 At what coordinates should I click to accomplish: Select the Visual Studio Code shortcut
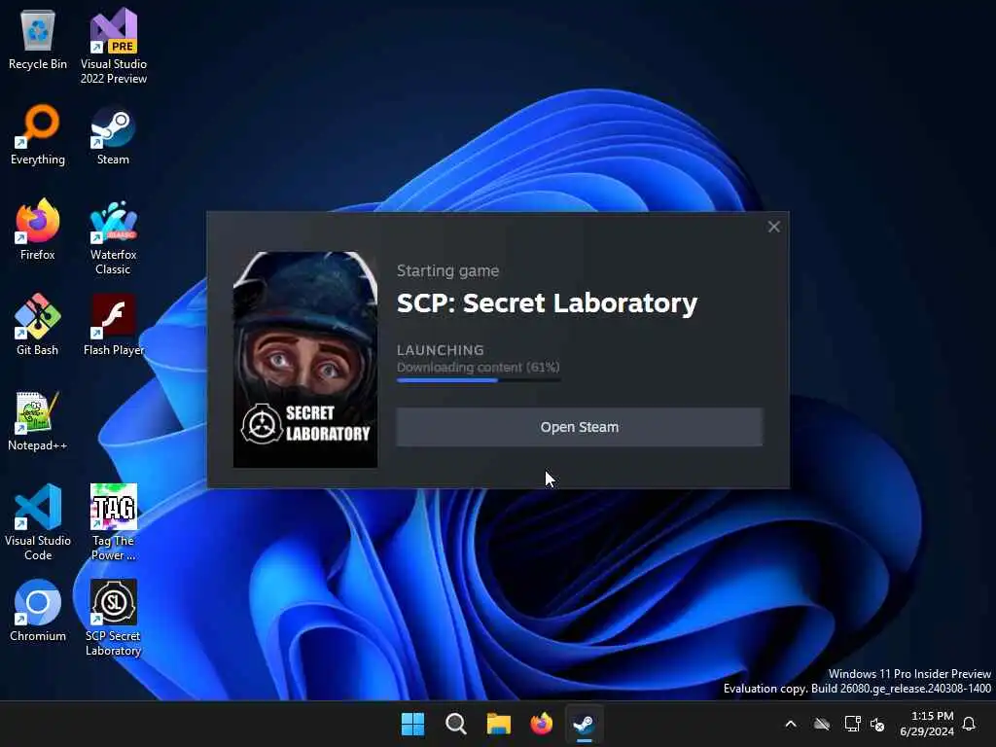38,522
